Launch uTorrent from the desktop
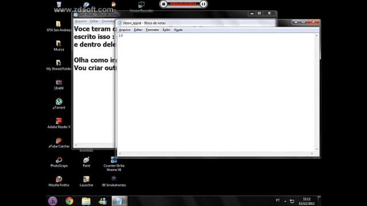367x206 pixels. point(58,104)
